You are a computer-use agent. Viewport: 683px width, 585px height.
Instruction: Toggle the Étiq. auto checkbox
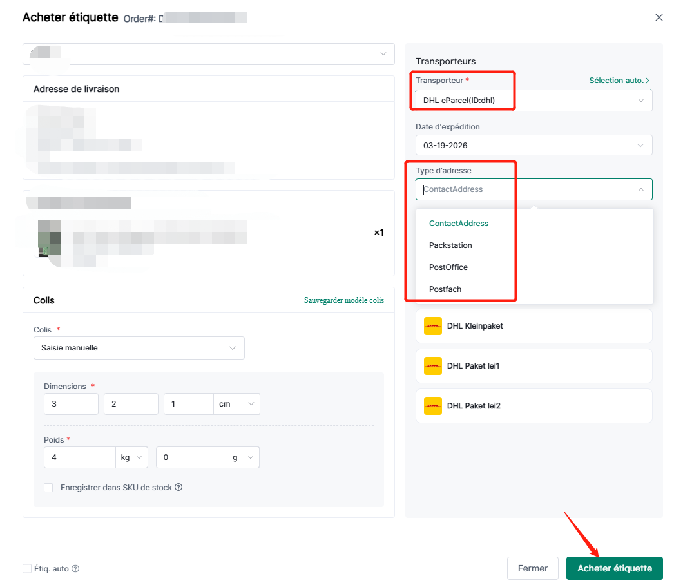27,569
